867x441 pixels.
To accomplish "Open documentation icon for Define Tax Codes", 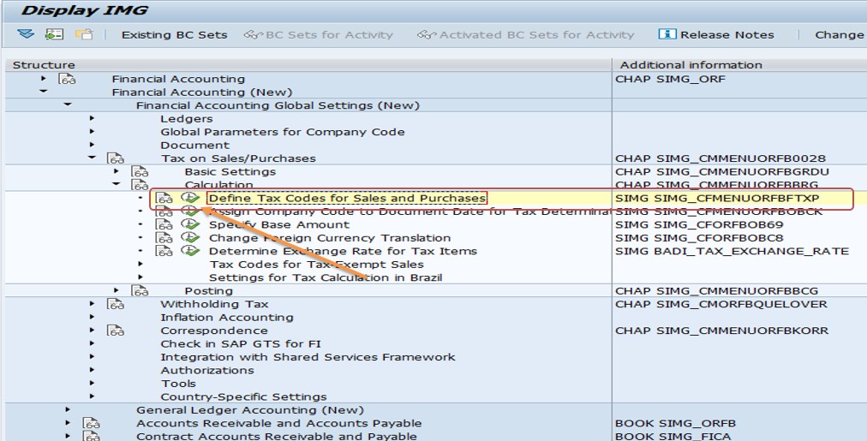I will click(x=164, y=199).
